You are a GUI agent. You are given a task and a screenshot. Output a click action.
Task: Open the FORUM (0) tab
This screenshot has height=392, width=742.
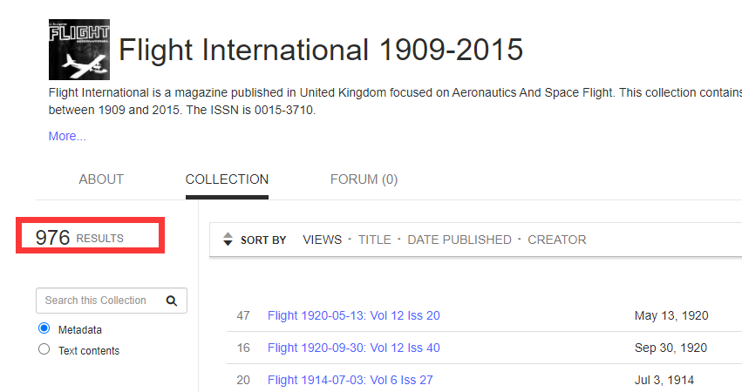pyautogui.click(x=364, y=179)
